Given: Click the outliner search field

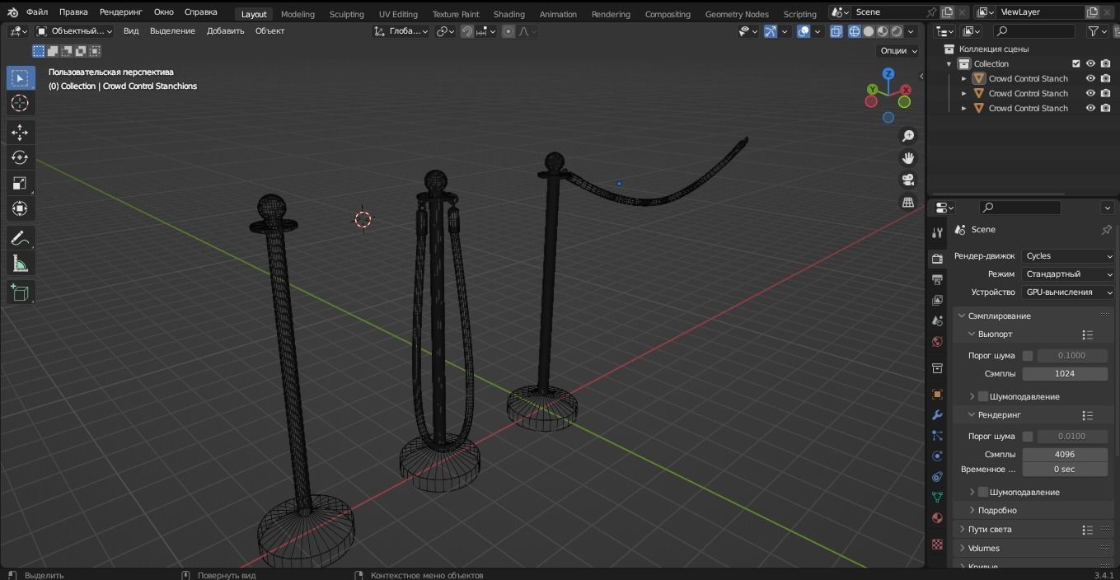Looking at the screenshot, I should pos(1033,31).
